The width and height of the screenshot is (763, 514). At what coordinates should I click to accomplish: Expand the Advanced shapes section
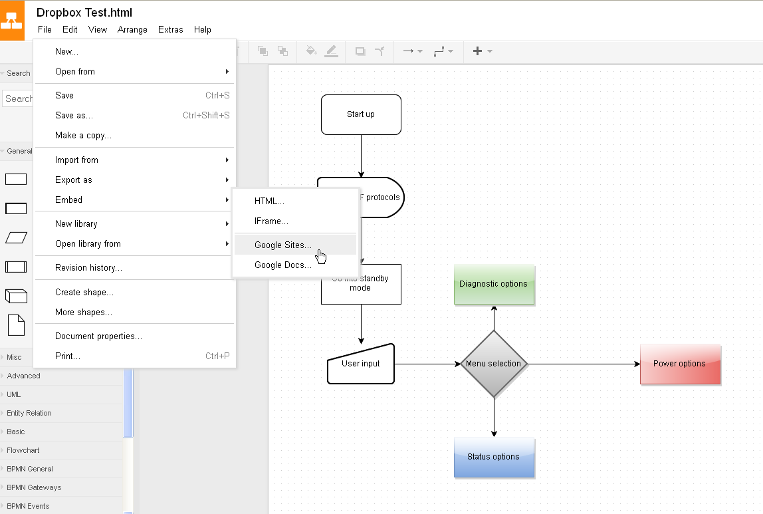(x=61, y=376)
